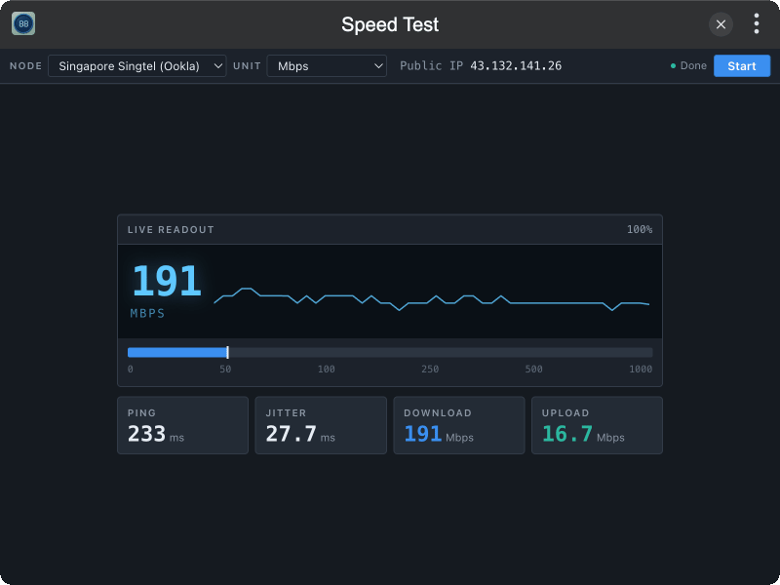Image resolution: width=780 pixels, height=585 pixels.
Task: Click the large 191 Mbps readout
Action: [166, 281]
